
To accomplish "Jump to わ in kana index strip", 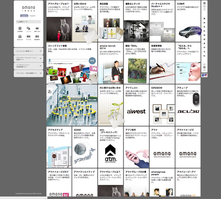I will tap(204, 56).
